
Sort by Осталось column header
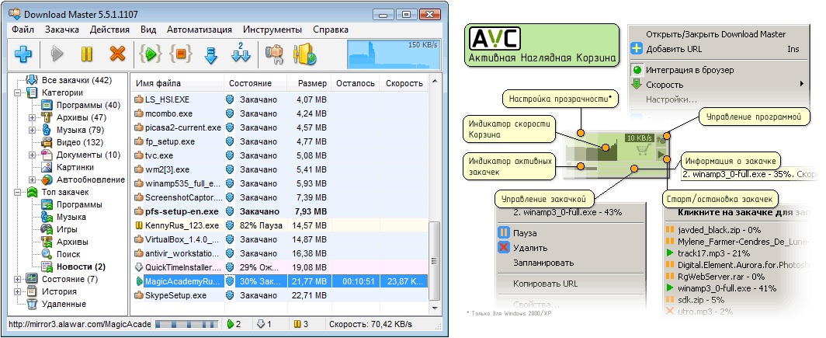pos(356,83)
